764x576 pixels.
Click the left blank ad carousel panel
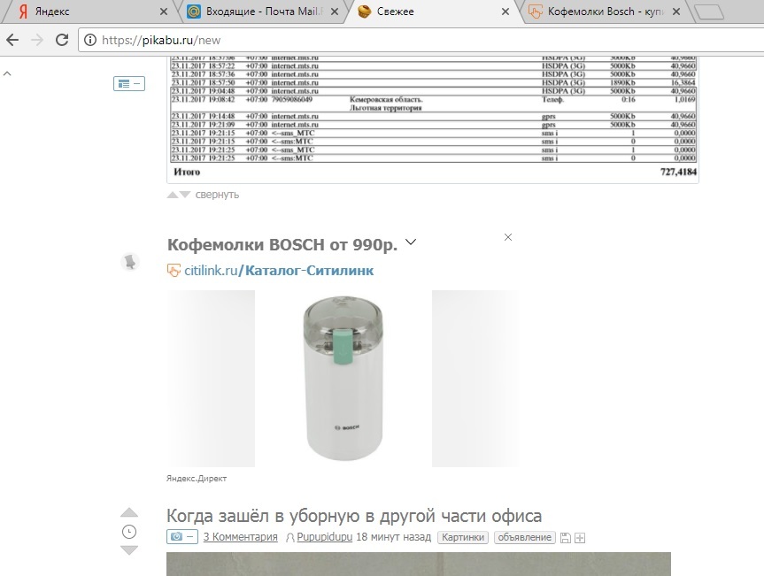[211, 379]
